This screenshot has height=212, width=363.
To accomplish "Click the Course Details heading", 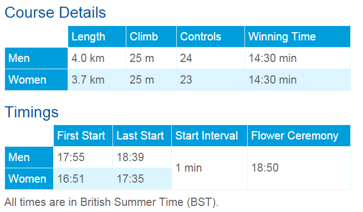I will click(55, 13).
